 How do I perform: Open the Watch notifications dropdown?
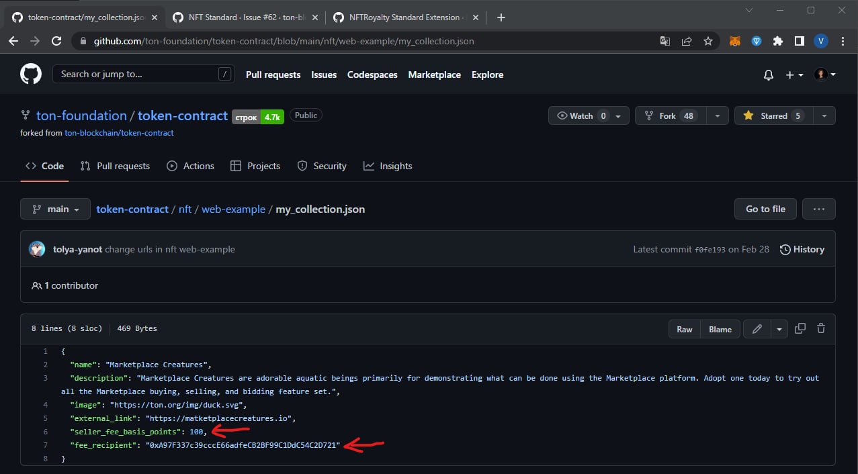pos(589,115)
